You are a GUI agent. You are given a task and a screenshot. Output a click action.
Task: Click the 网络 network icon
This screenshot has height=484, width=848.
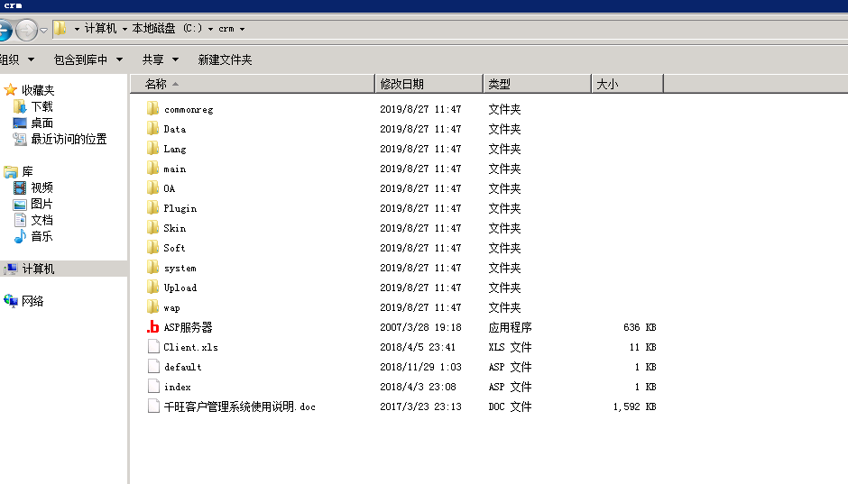pyautogui.click(x=11, y=301)
